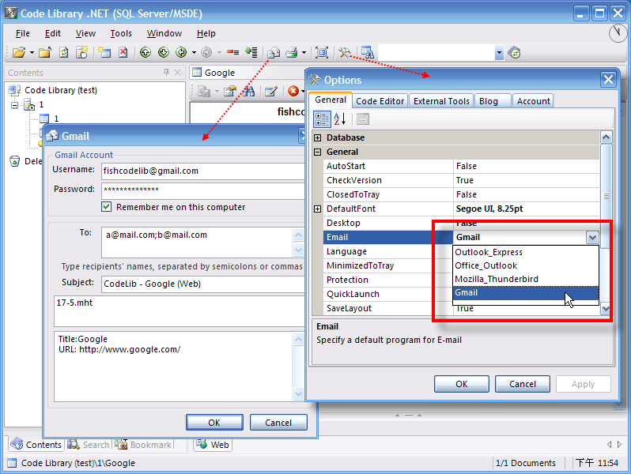Click Apply in the Options dialog
631x474 pixels.
(583, 384)
